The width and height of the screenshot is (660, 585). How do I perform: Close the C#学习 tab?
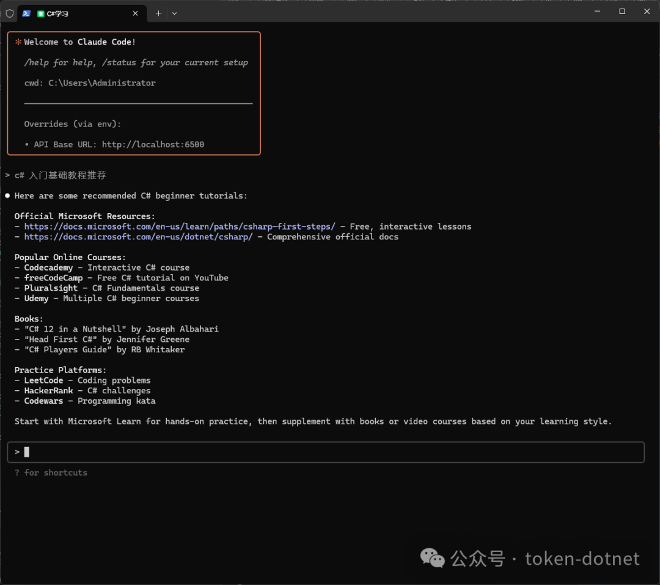point(135,13)
